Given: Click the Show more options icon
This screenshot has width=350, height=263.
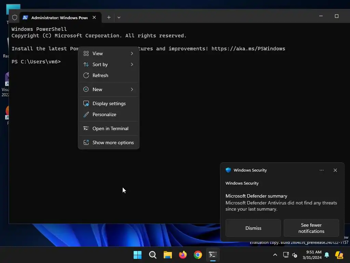Looking at the screenshot, I should tap(86, 143).
